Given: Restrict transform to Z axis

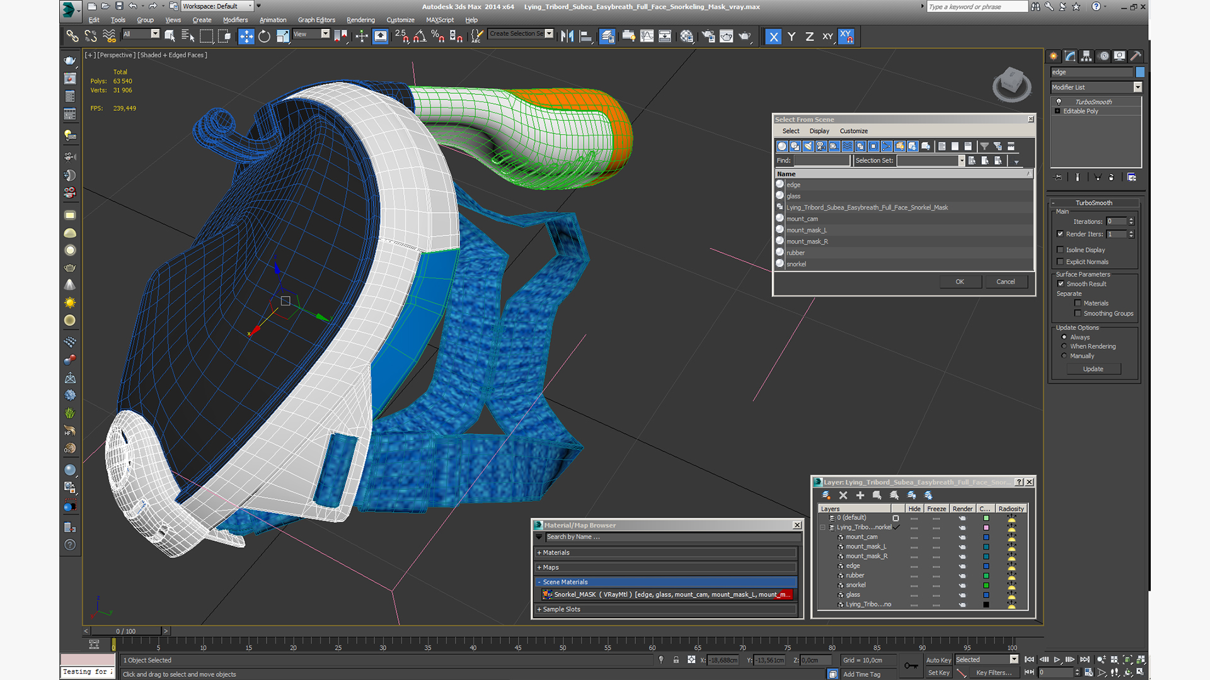Looking at the screenshot, I should tap(810, 37).
